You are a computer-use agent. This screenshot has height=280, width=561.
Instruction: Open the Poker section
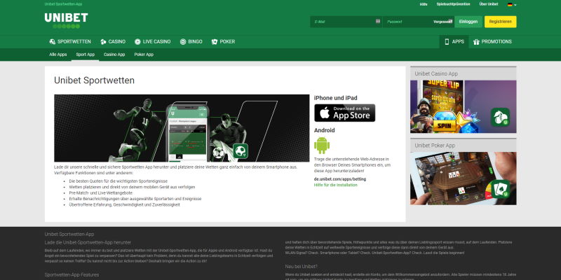pos(223,41)
